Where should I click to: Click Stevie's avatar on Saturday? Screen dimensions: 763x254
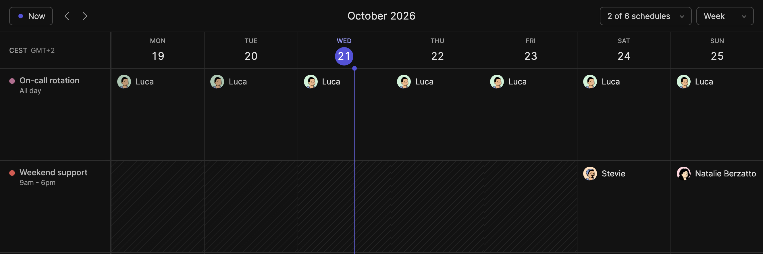click(590, 173)
